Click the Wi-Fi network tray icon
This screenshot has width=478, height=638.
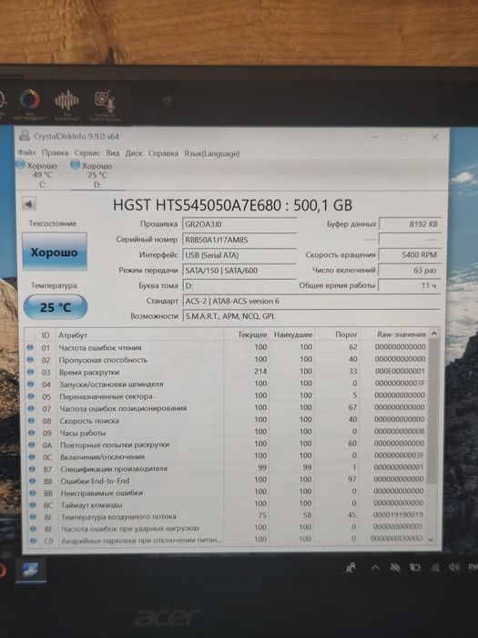click(435, 567)
